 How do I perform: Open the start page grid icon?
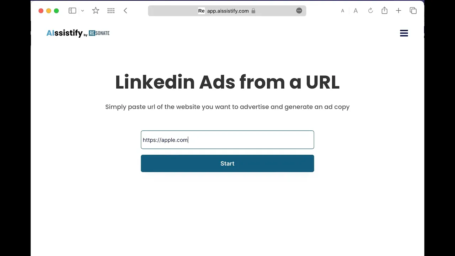click(111, 11)
